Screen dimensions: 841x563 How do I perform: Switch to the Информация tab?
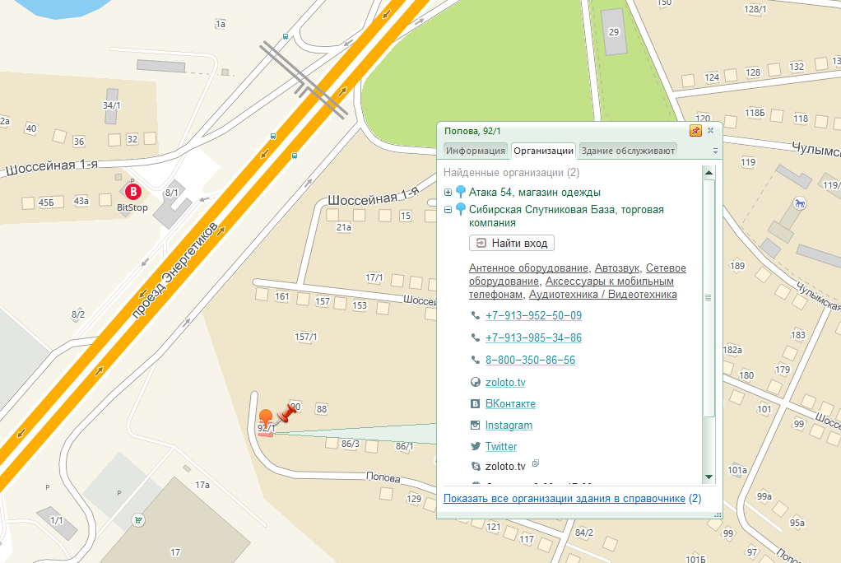click(x=475, y=151)
